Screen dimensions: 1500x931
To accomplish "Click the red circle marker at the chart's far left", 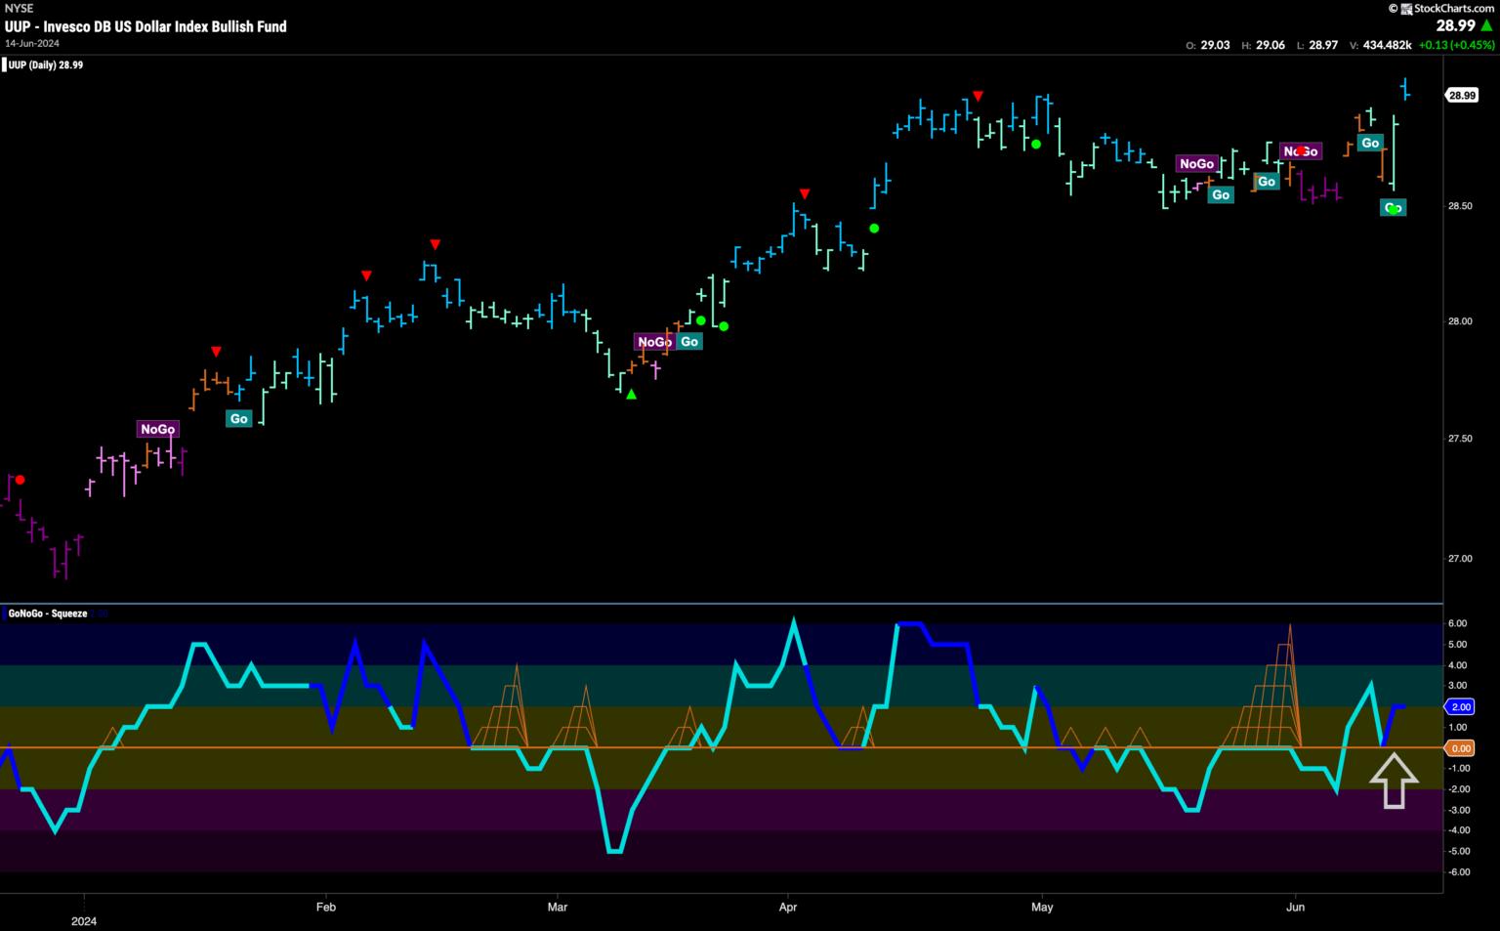I will click(20, 480).
